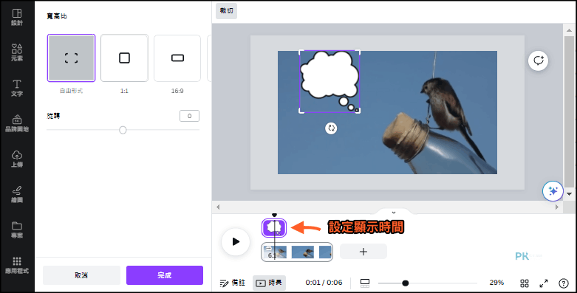This screenshot has width=577, height=293.
Task: Click the 0:01 / 0:06 time display
Action: point(324,283)
